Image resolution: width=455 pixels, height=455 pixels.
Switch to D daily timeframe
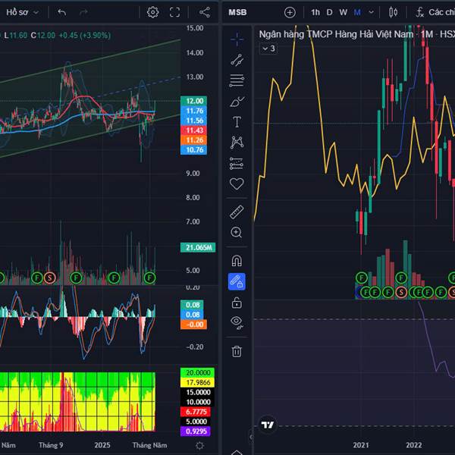tap(329, 12)
